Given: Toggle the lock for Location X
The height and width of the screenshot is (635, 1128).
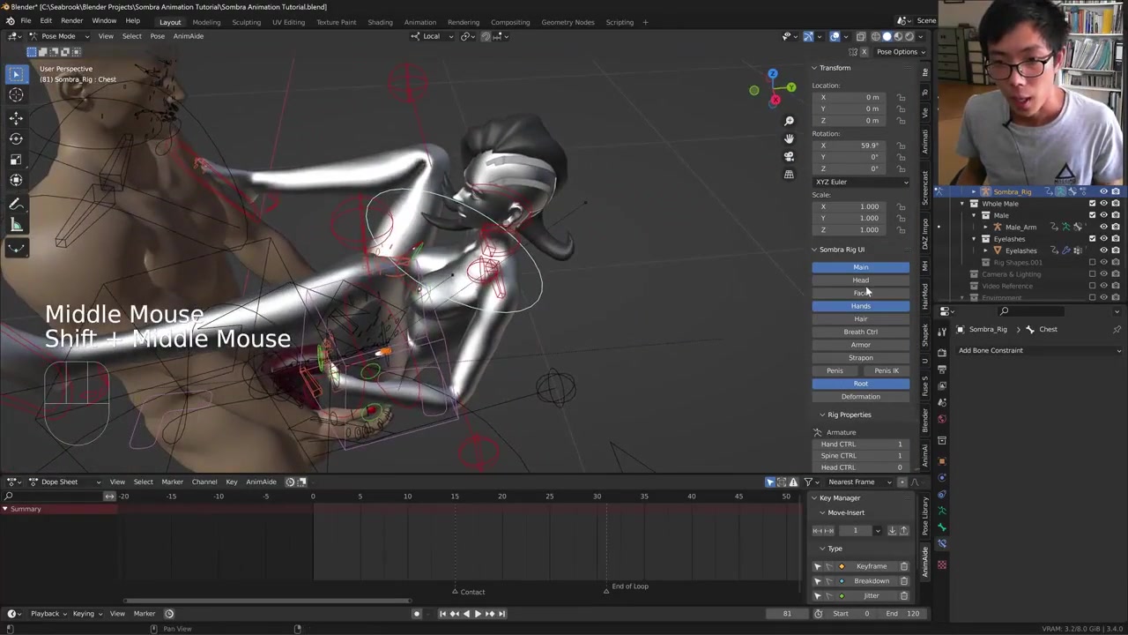Looking at the screenshot, I should (x=901, y=97).
